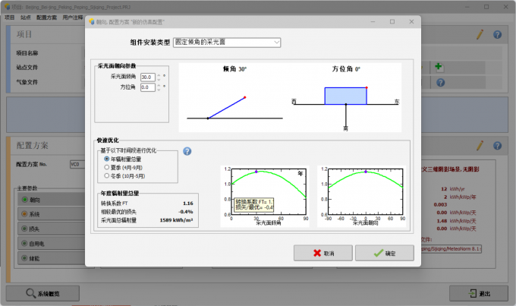Click the 1589 kWh/m² irradiation value
Image resolution: width=516 pixels, height=306 pixels.
pos(176,220)
